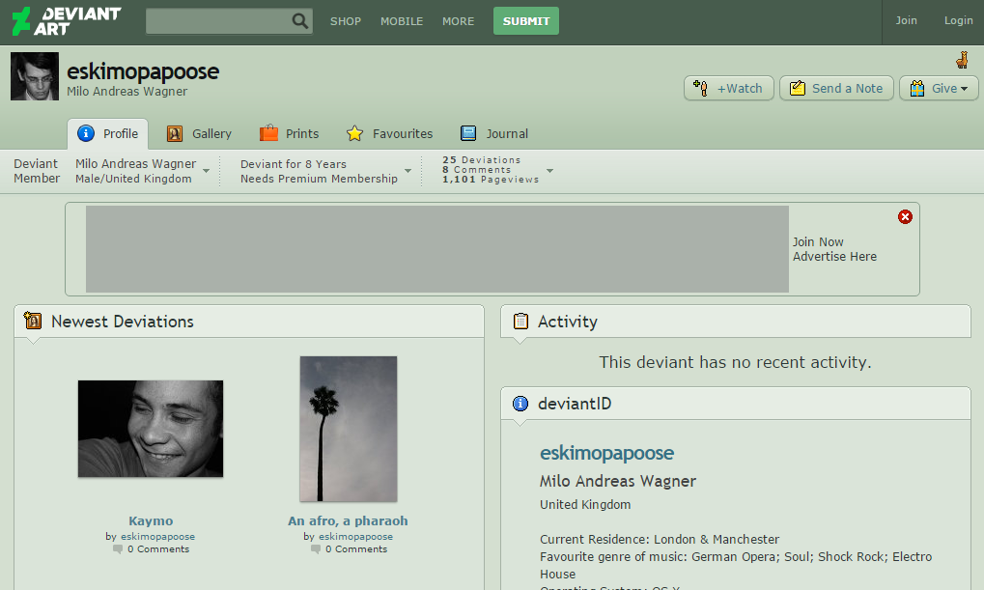Click the blue info icon on the Profile tab
Viewport: 984px width, 590px height.
pos(86,133)
